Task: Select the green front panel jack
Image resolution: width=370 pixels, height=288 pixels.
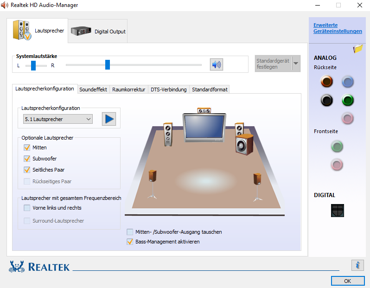Action: [337, 147]
